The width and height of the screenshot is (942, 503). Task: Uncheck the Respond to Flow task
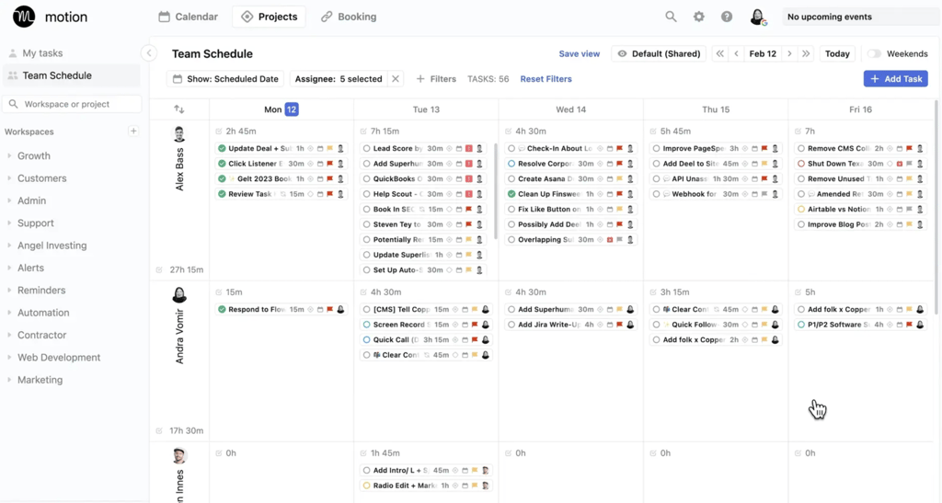(222, 309)
